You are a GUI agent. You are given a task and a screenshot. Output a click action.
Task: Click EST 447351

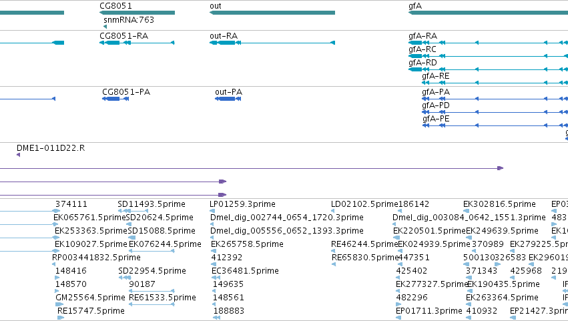414,258
